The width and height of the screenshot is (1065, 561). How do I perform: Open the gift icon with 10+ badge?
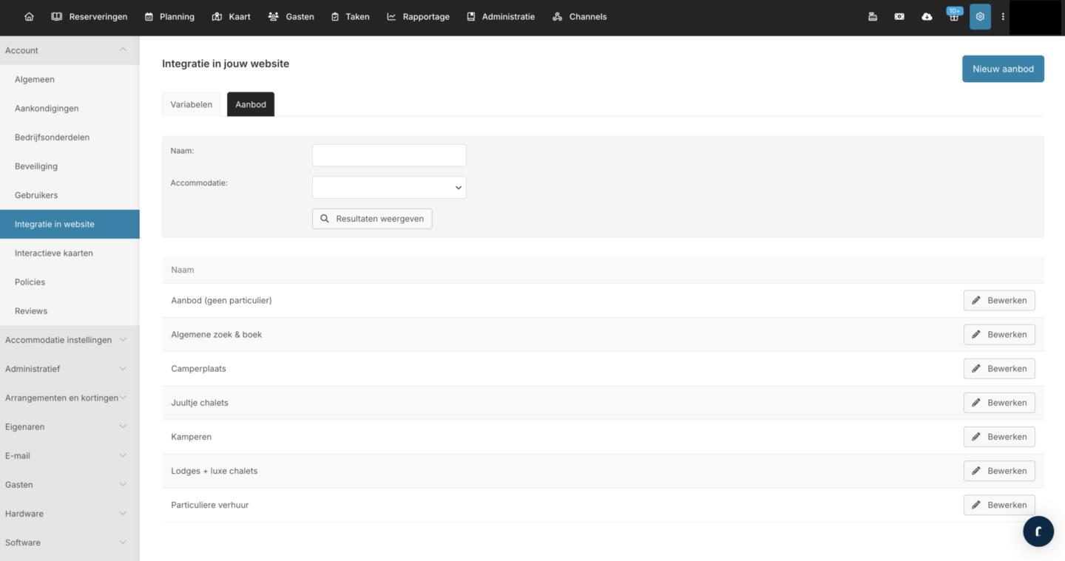click(954, 16)
